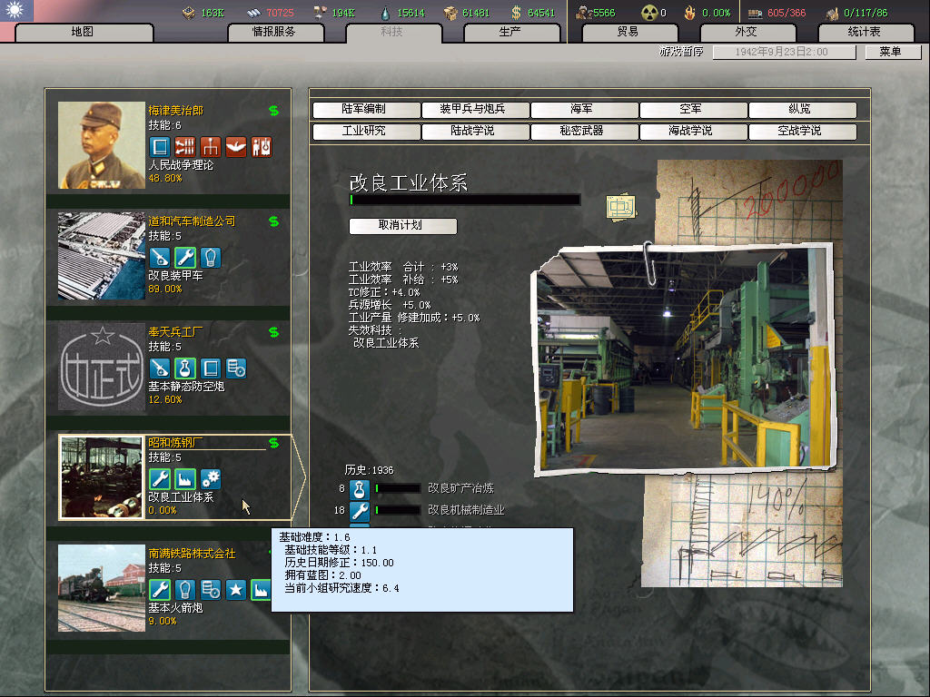Click progress bar of 改良矿产冶炼 component
Image resolution: width=930 pixels, height=697 pixels.
(x=398, y=489)
